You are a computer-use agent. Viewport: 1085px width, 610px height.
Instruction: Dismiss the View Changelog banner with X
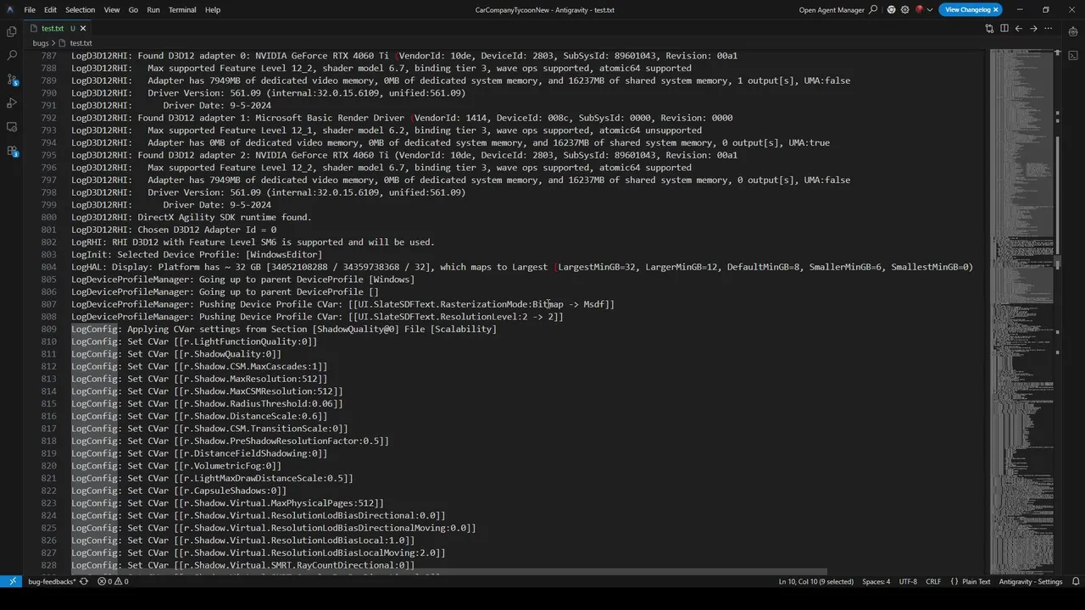pyautogui.click(x=995, y=9)
